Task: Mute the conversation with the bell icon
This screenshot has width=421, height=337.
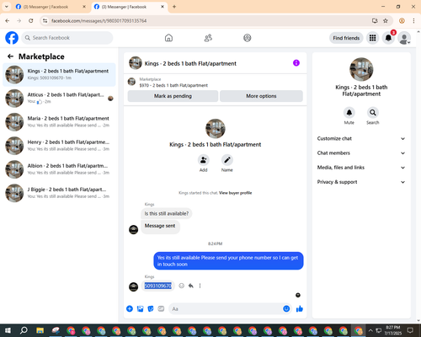Action: (x=349, y=113)
